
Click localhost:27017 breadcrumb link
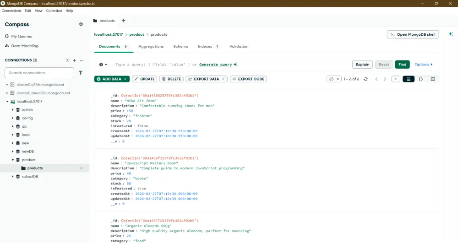(x=109, y=34)
